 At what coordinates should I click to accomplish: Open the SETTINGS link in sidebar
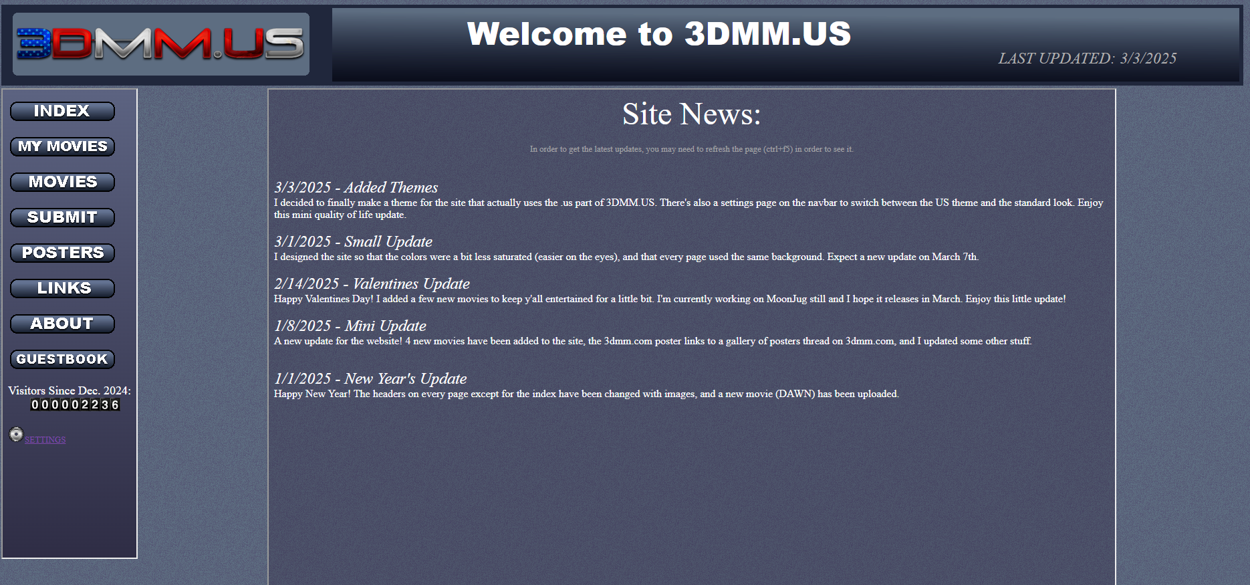(x=45, y=440)
